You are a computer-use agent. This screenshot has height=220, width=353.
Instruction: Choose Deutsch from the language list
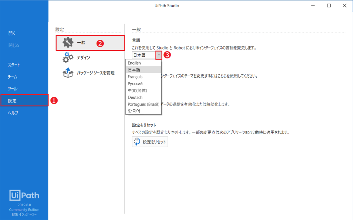pyautogui.click(x=143, y=97)
